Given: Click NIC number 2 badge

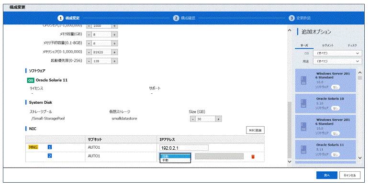Looking at the screenshot, I should tap(50, 156).
